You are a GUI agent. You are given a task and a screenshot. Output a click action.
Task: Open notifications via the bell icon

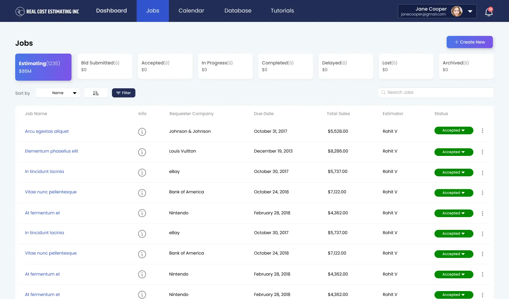click(489, 12)
